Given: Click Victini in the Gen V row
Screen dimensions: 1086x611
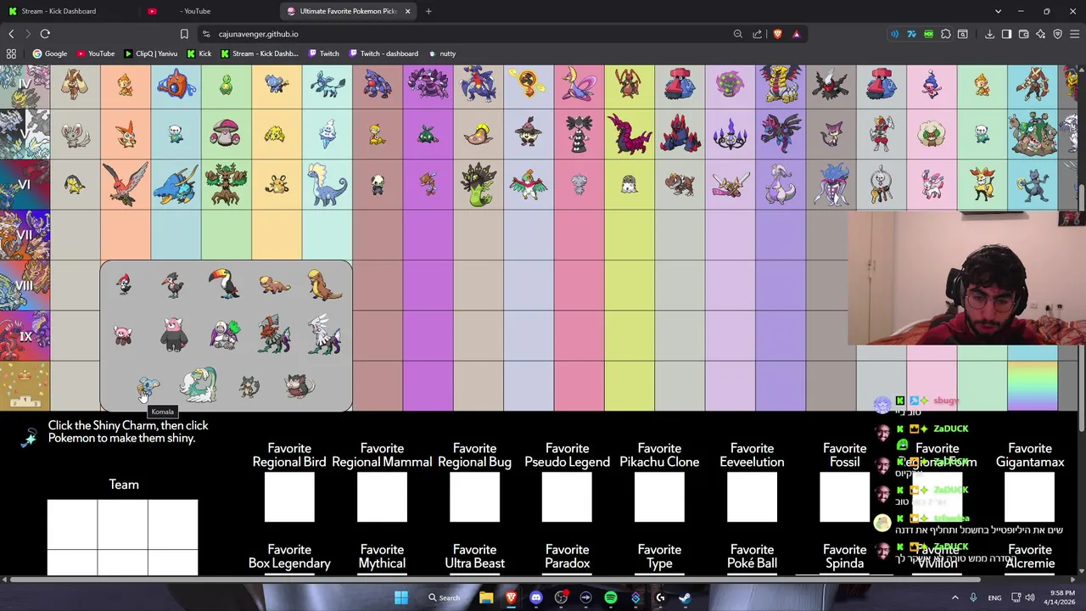Looking at the screenshot, I should (126, 133).
